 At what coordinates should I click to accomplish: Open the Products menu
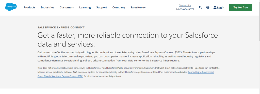tap(29, 7)
